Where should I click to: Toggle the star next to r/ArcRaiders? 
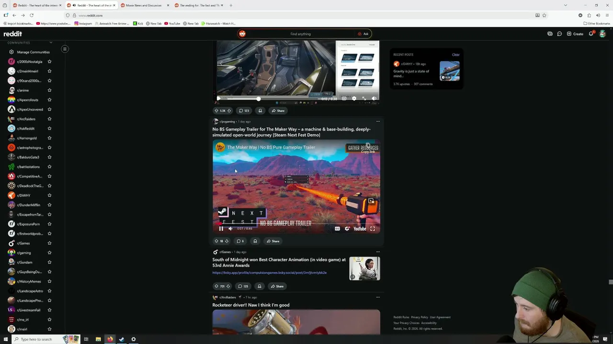[x=49, y=119]
